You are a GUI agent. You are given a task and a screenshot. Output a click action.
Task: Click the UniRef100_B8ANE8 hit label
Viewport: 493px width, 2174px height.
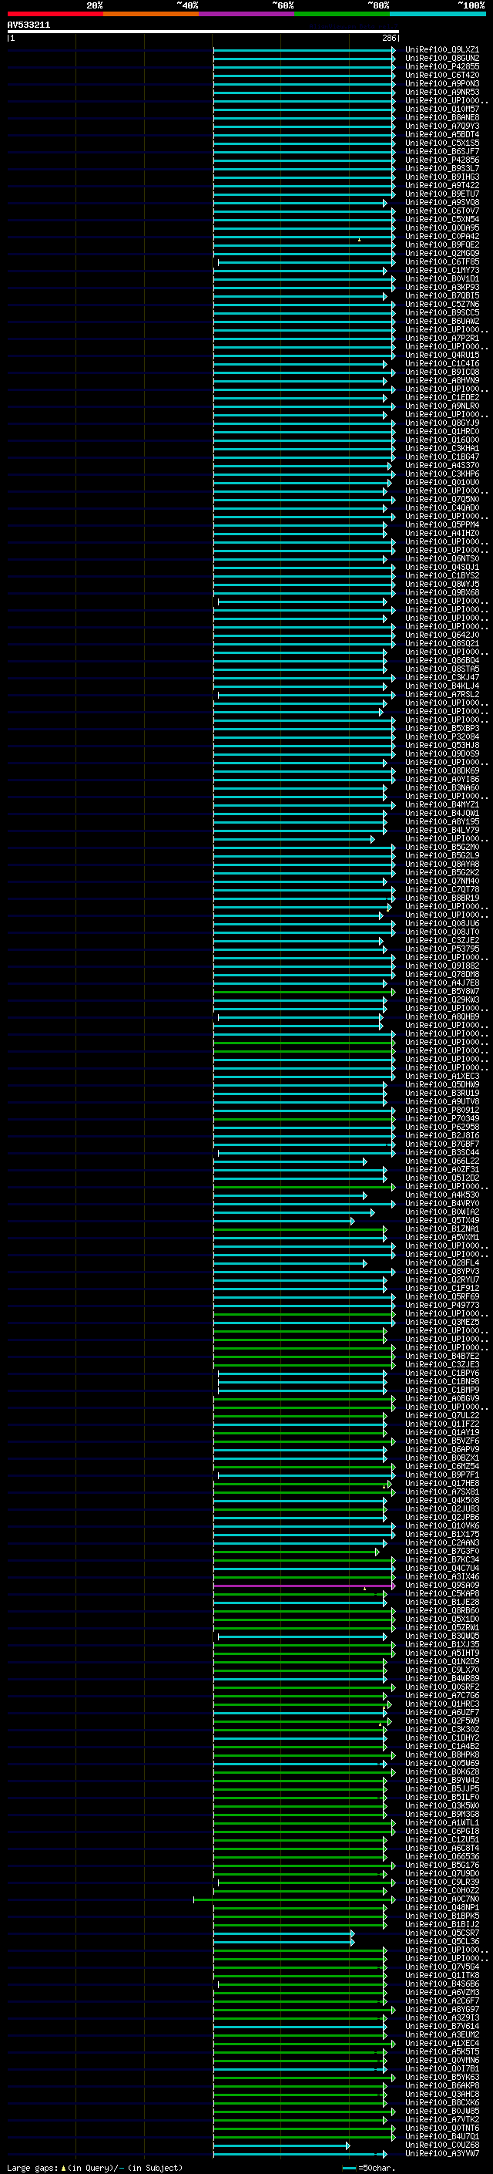pyautogui.click(x=441, y=118)
